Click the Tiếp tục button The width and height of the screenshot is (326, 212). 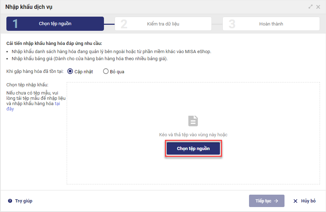click(x=266, y=201)
